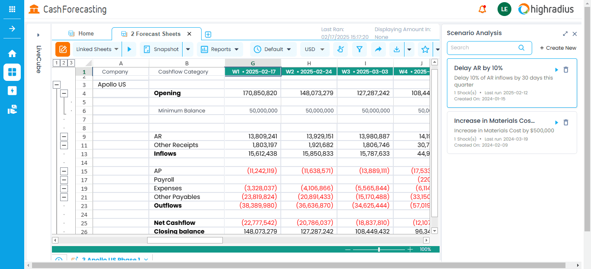The height and width of the screenshot is (269, 591).
Task: Open the Reports menu
Action: coord(220,49)
